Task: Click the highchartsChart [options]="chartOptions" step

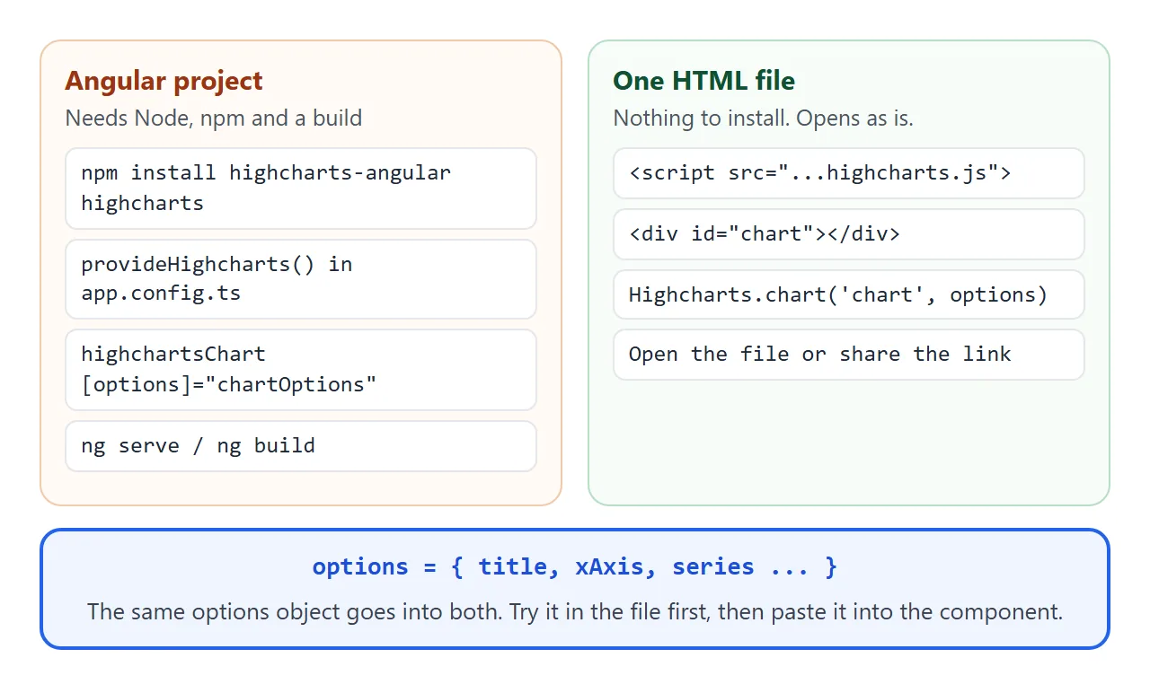Action: coord(301,370)
